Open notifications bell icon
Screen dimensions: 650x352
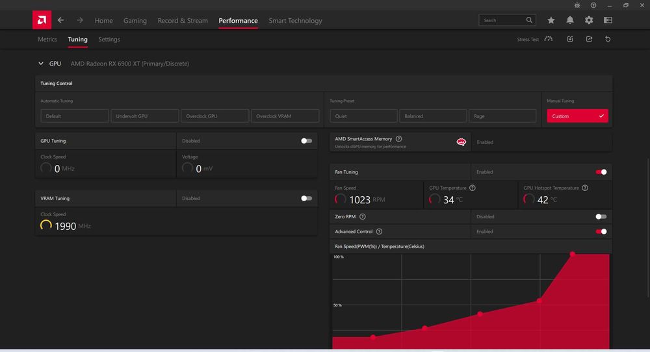point(570,20)
